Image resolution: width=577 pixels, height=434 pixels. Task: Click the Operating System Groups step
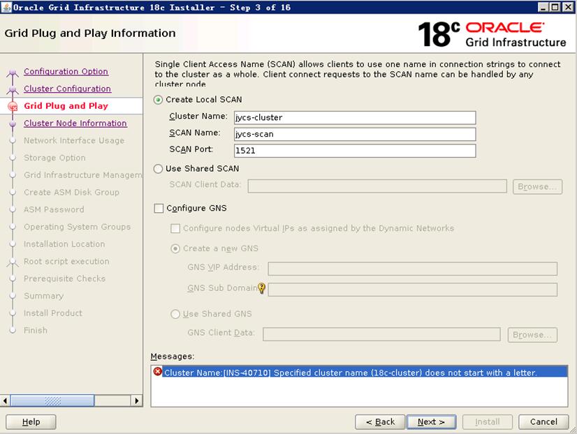point(78,227)
